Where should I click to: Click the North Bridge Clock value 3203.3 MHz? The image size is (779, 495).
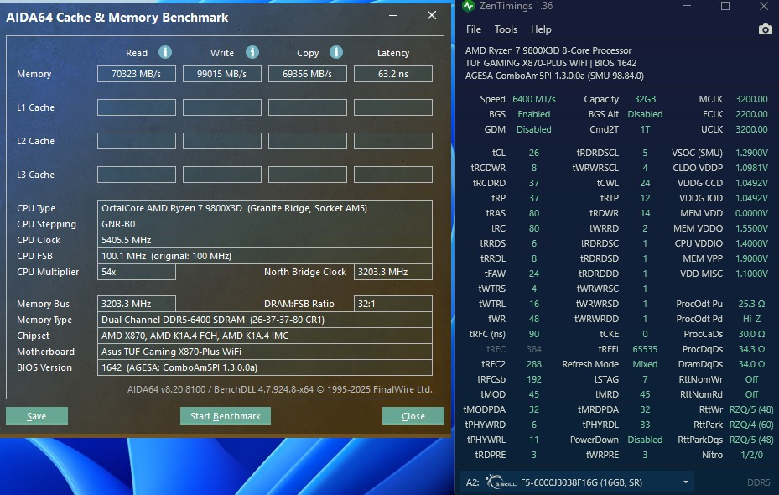click(x=393, y=272)
